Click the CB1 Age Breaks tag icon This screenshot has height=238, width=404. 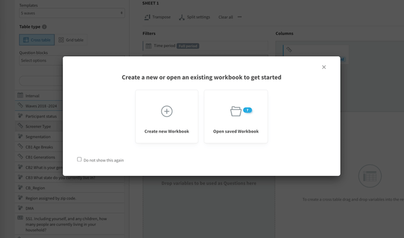click(x=20, y=146)
